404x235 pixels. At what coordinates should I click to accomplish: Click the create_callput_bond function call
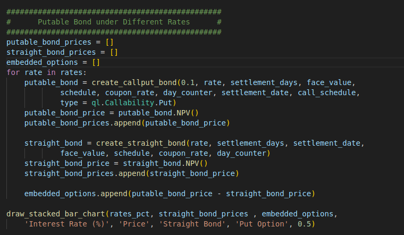click(136, 83)
